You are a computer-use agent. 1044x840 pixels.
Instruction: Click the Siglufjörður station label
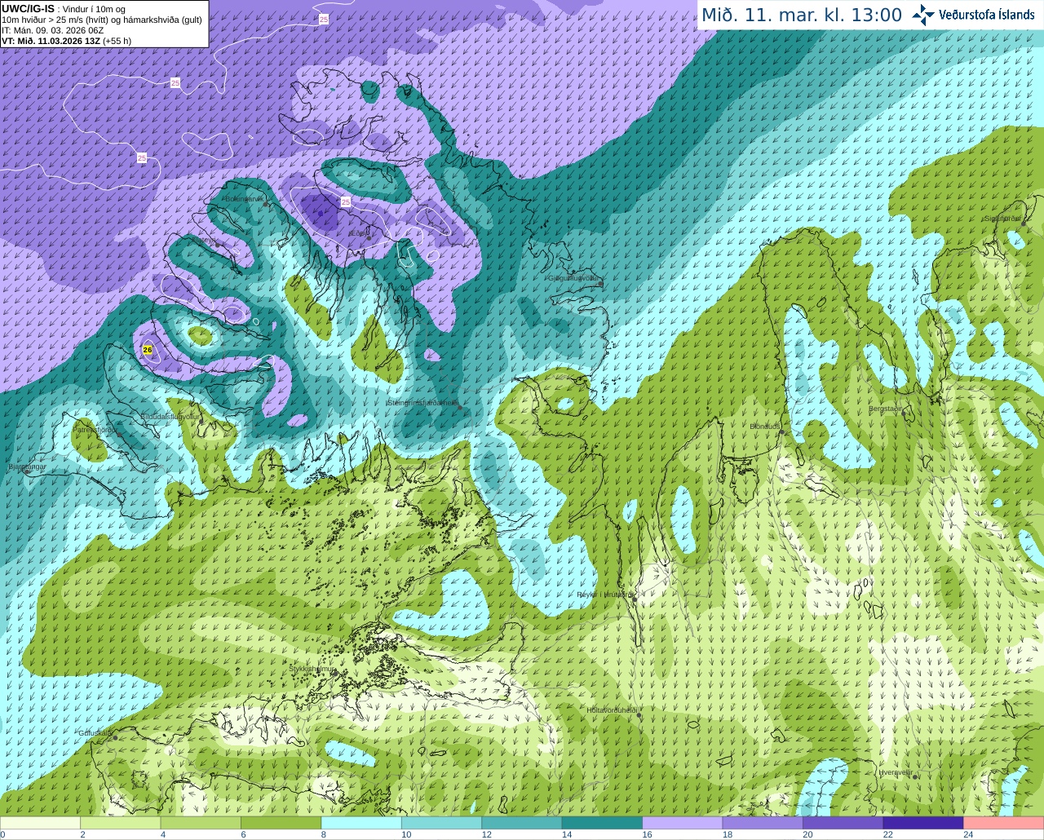pos(1002,219)
